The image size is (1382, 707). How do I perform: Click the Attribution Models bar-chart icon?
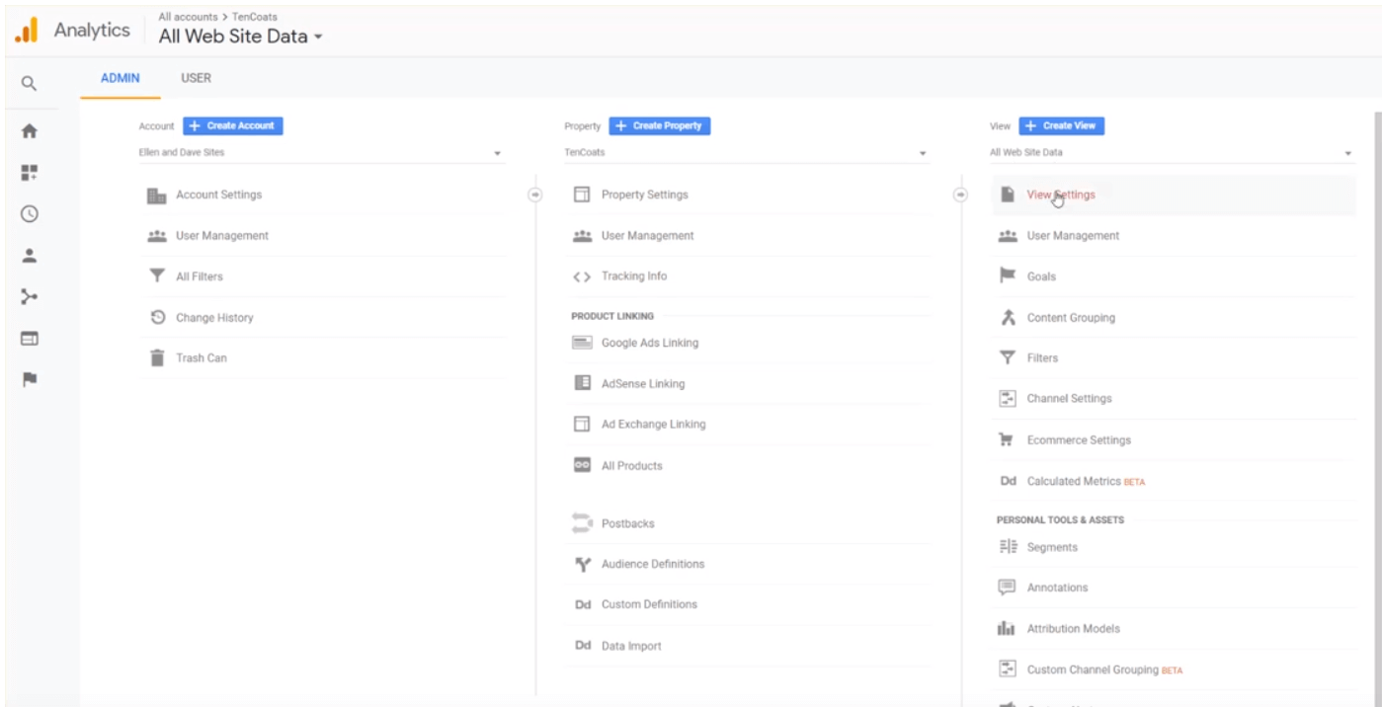pos(1008,628)
